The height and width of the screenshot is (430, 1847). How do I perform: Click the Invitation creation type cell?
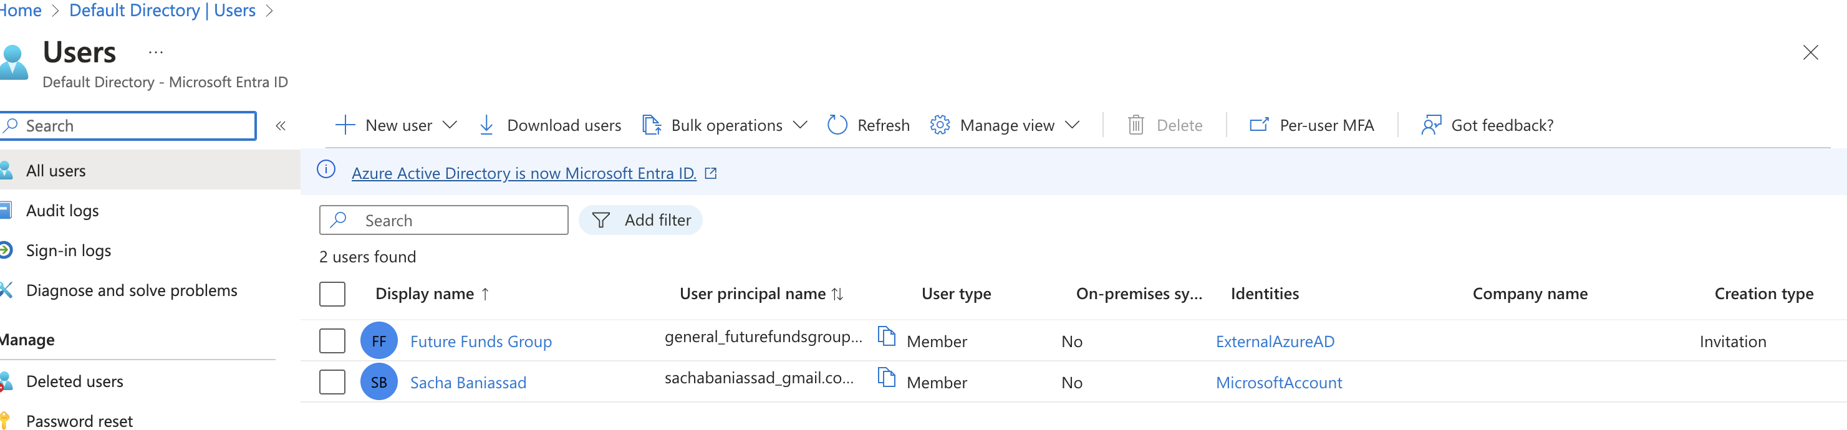(x=1732, y=342)
